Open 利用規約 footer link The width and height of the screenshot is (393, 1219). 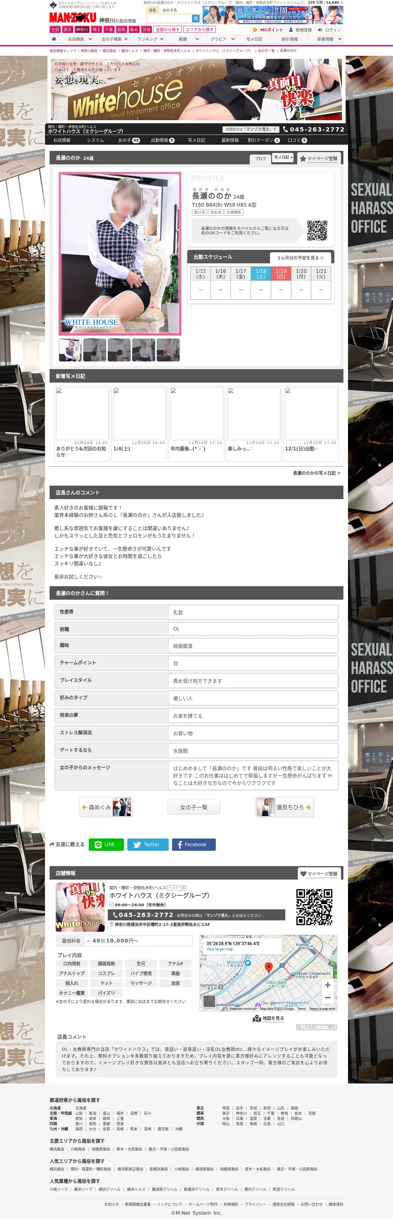[231, 1204]
